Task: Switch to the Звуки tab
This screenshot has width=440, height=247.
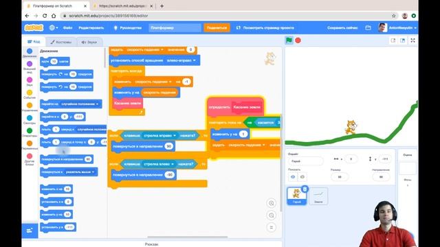Action: 89,42
